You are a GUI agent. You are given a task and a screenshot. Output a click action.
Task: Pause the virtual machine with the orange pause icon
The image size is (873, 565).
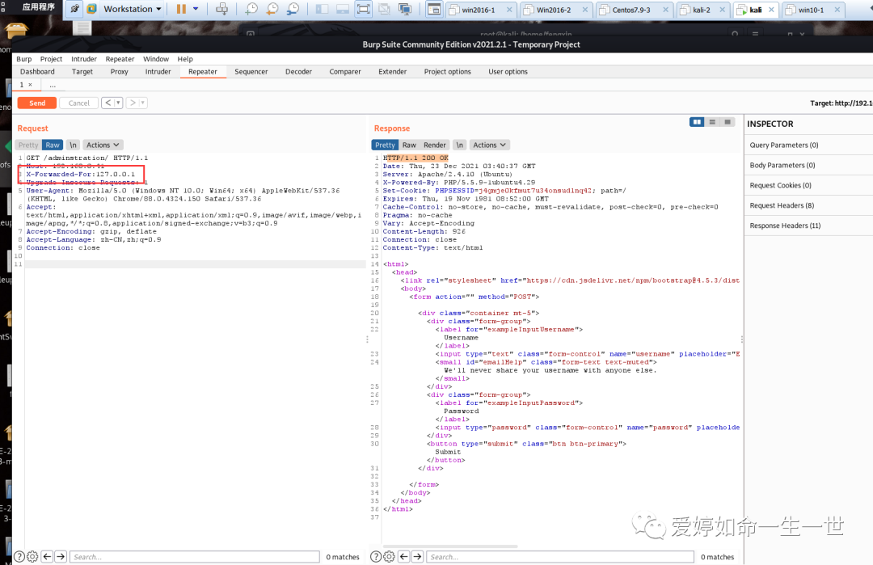click(x=181, y=9)
